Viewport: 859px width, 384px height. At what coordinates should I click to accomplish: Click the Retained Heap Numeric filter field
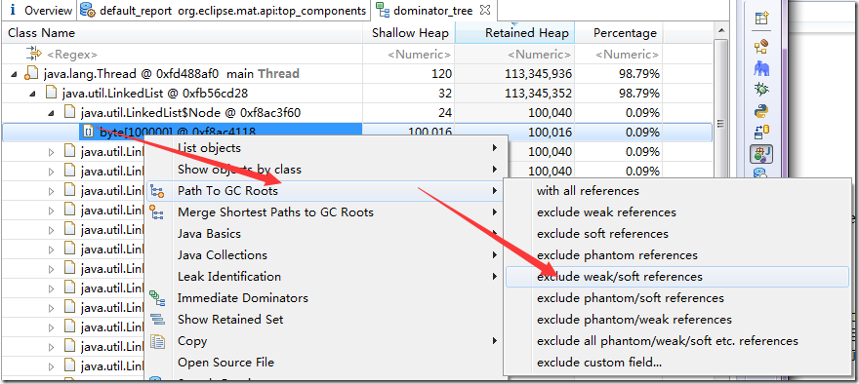(514, 55)
